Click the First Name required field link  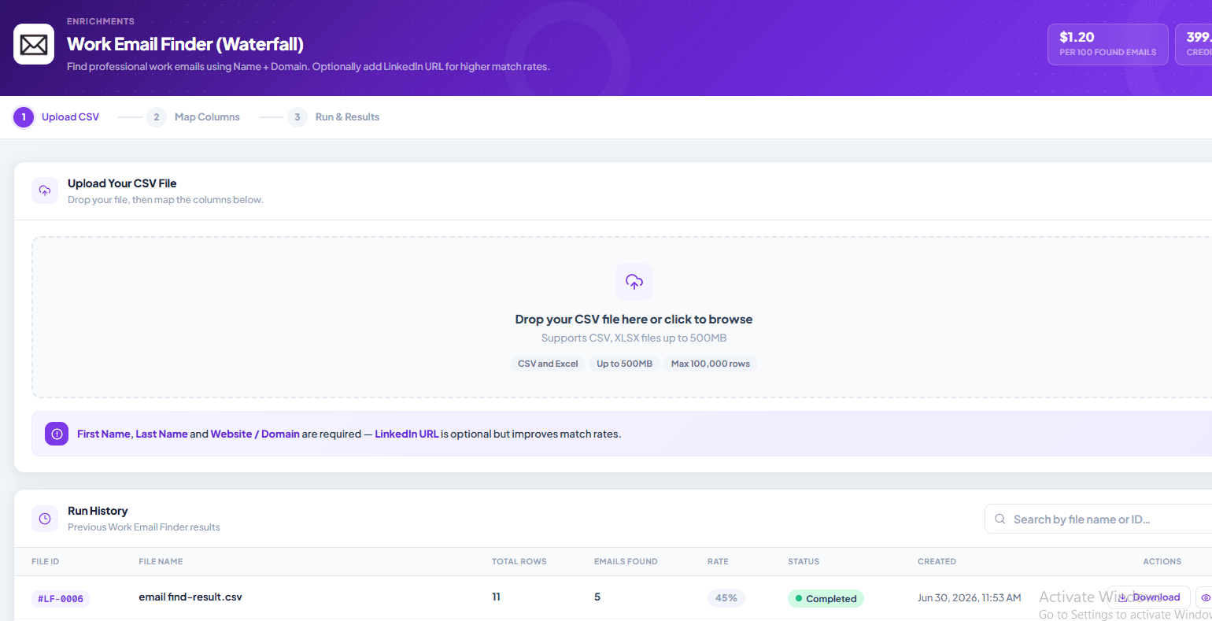point(104,434)
